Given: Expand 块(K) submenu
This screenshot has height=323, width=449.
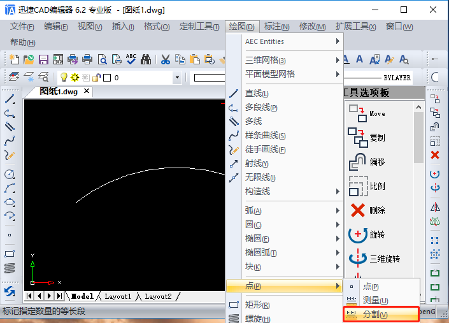Looking at the screenshot, I should (292, 266).
